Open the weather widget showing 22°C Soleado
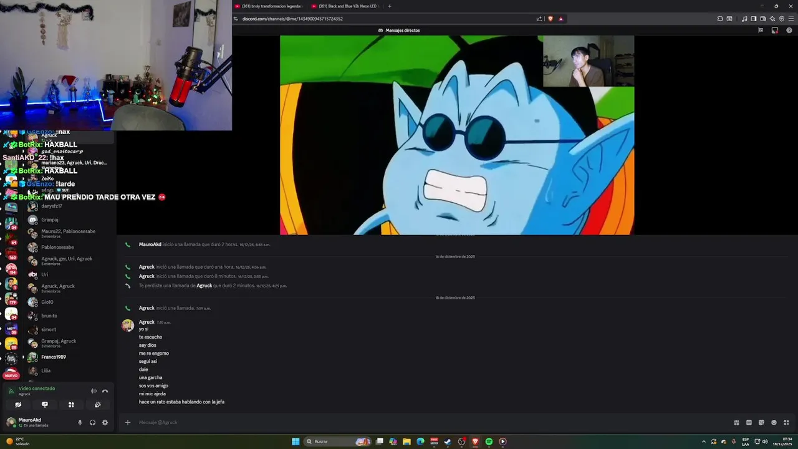The image size is (798, 449). pyautogui.click(x=17, y=442)
